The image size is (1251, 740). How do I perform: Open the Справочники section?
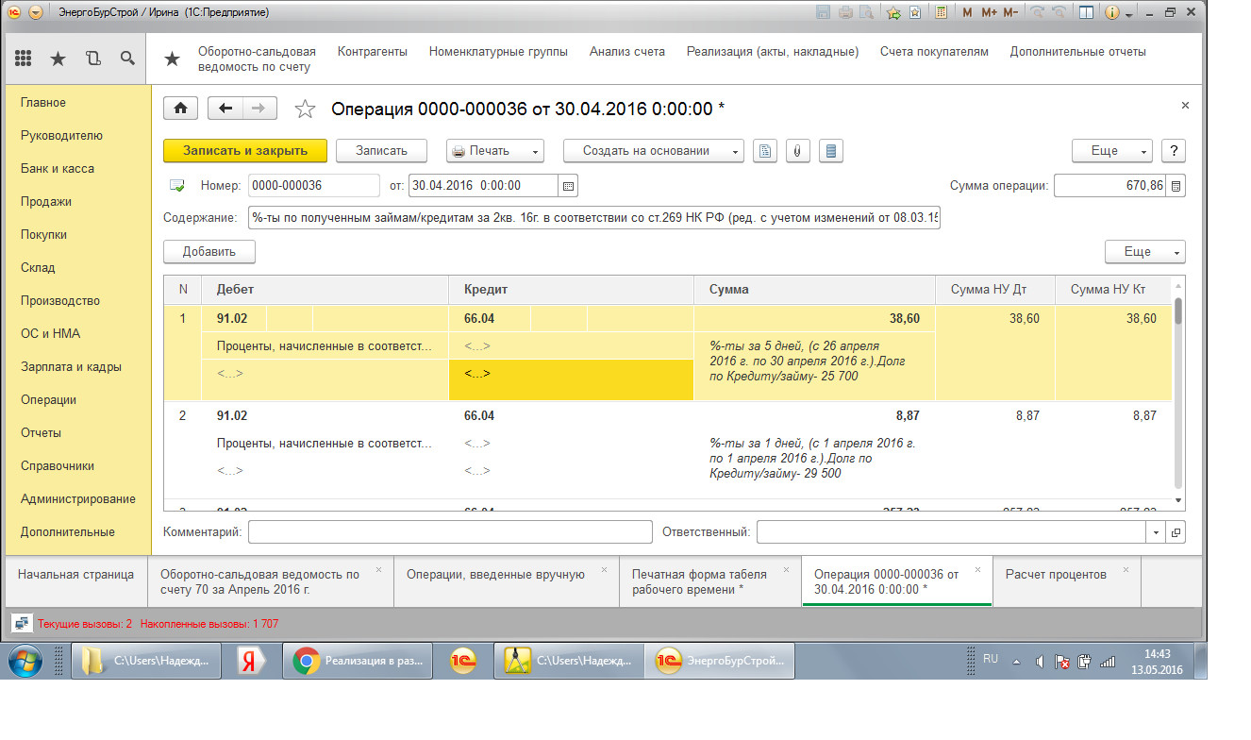(58, 465)
